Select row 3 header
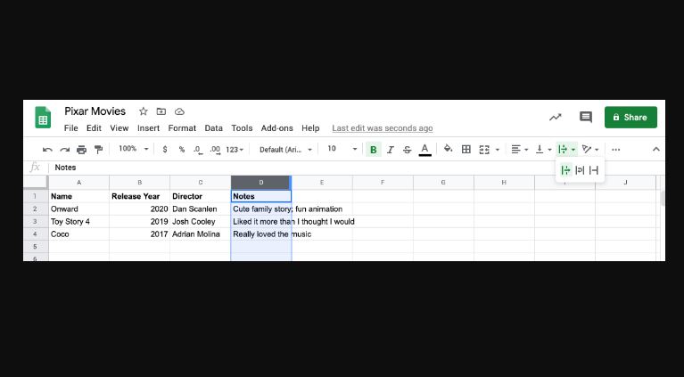This screenshot has width=684, height=377. [x=36, y=221]
